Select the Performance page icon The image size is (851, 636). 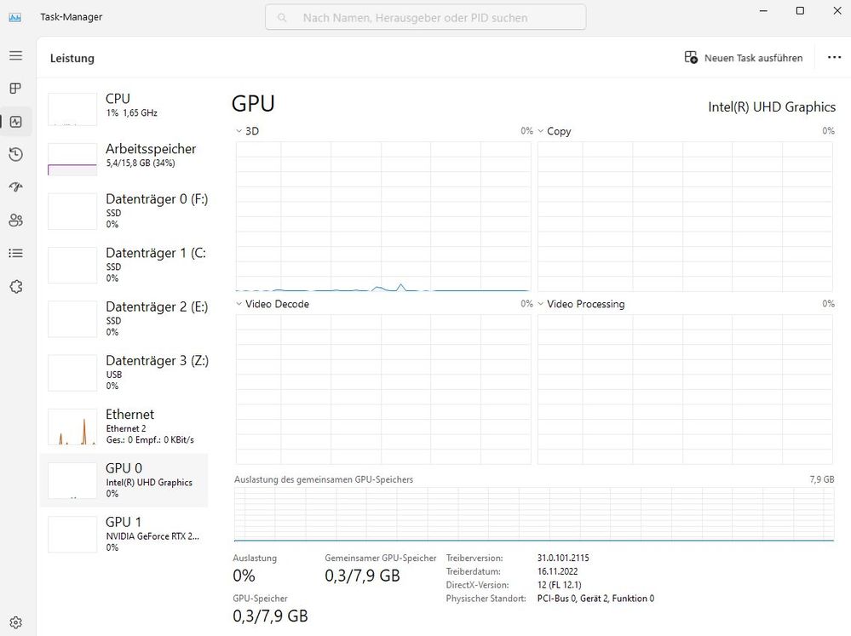tap(15, 122)
